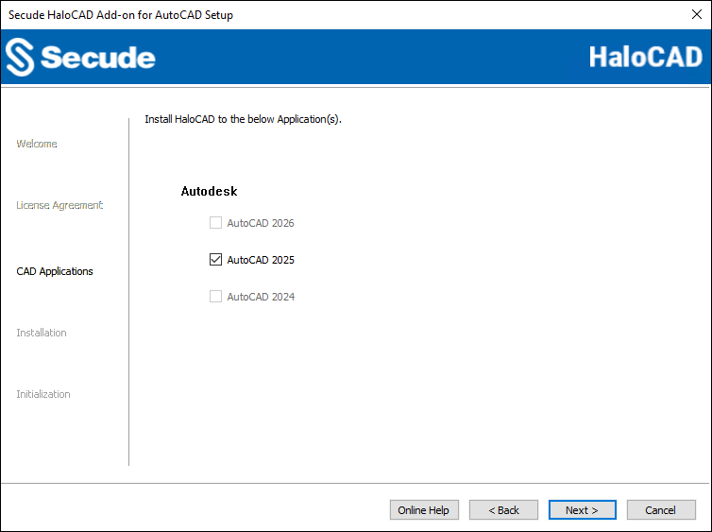This screenshot has height=532, width=712.
Task: Select the Welcome step in sidebar
Action: click(37, 144)
